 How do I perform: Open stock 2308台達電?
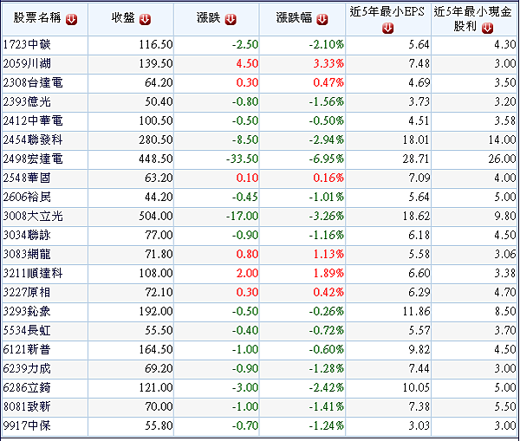(33, 82)
